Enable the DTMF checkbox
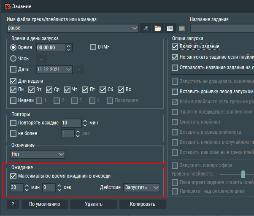The height and width of the screenshot is (216, 254). 93,47
